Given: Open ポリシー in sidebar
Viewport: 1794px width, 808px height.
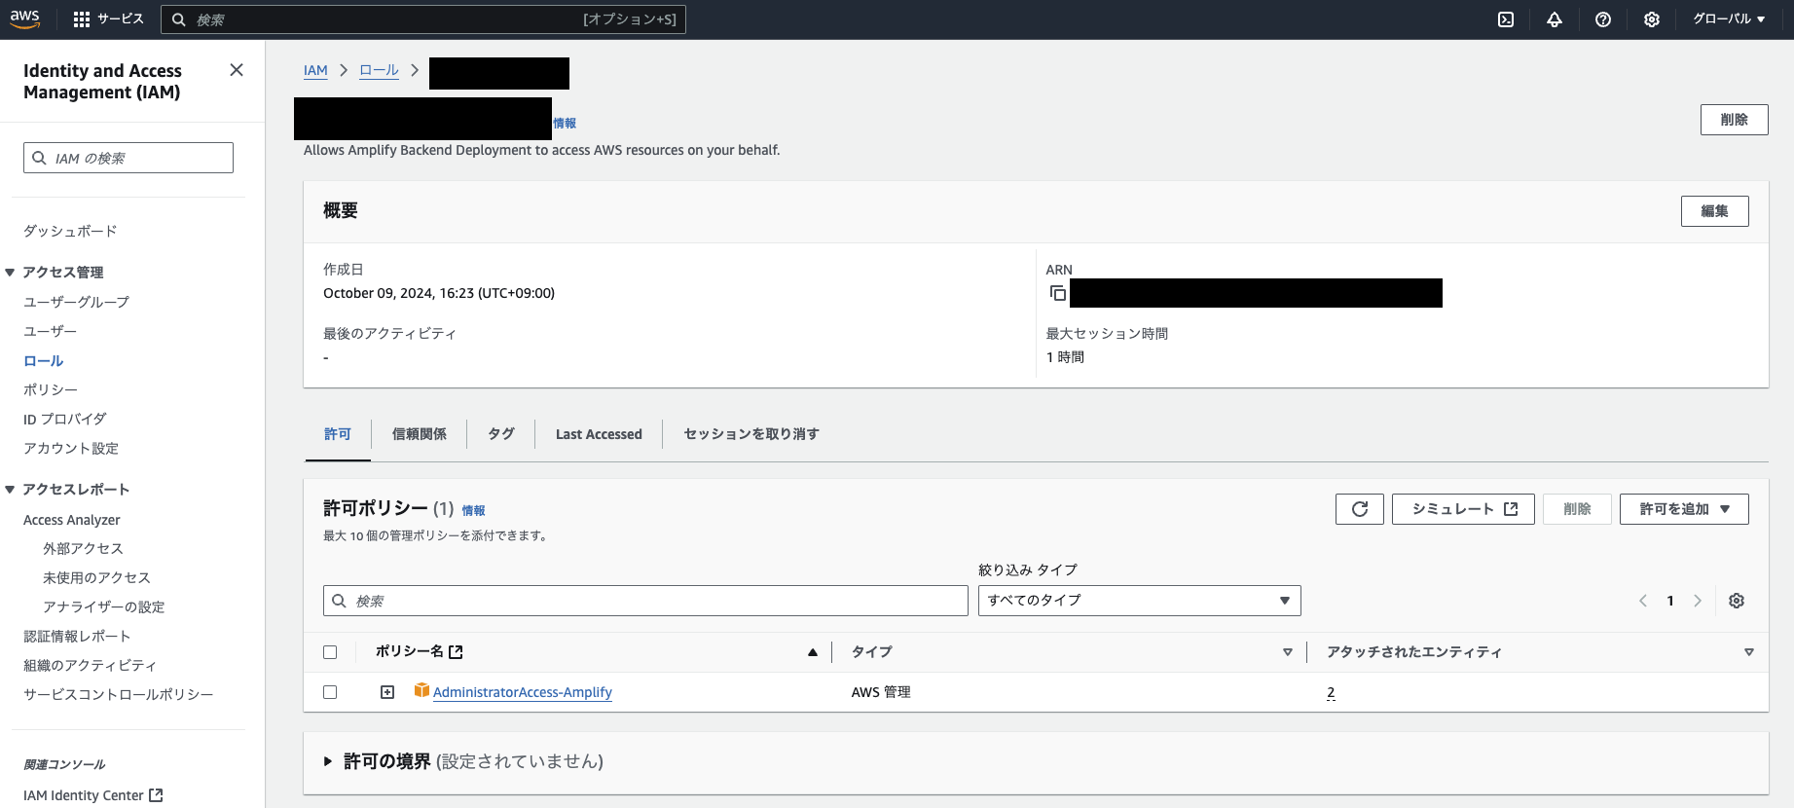Looking at the screenshot, I should pos(51,389).
